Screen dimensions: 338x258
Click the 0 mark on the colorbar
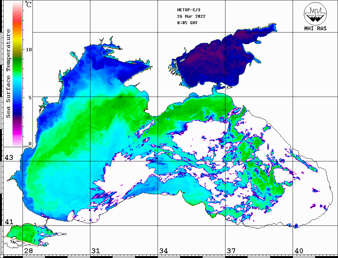(x=30, y=144)
